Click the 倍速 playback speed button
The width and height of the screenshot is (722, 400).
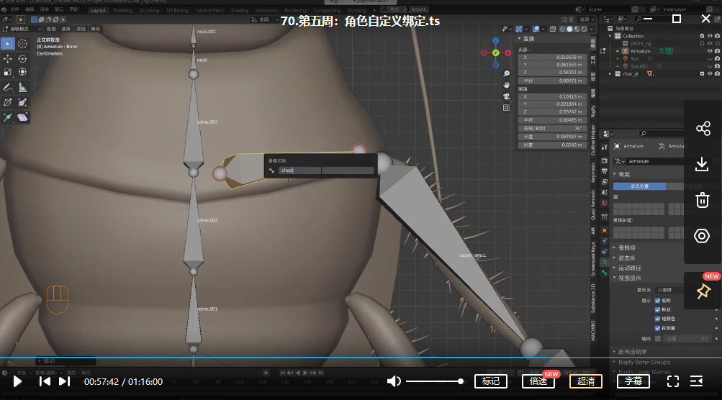[538, 381]
